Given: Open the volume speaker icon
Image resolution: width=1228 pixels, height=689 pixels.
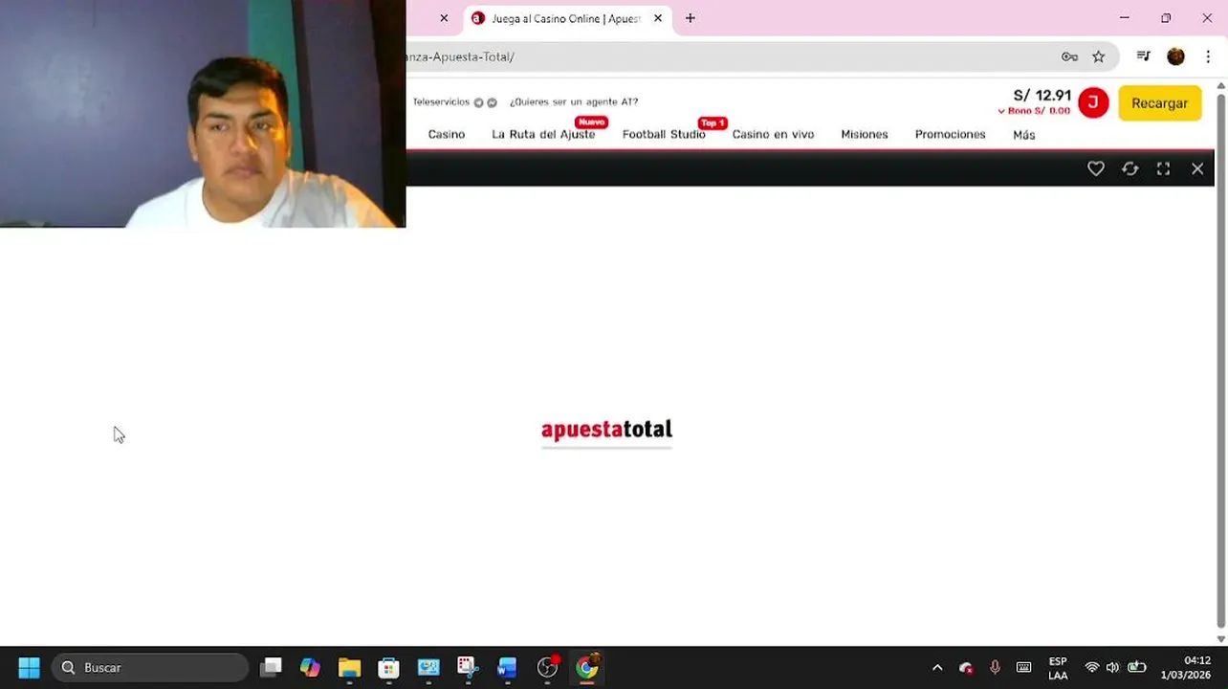Looking at the screenshot, I should (x=1112, y=667).
